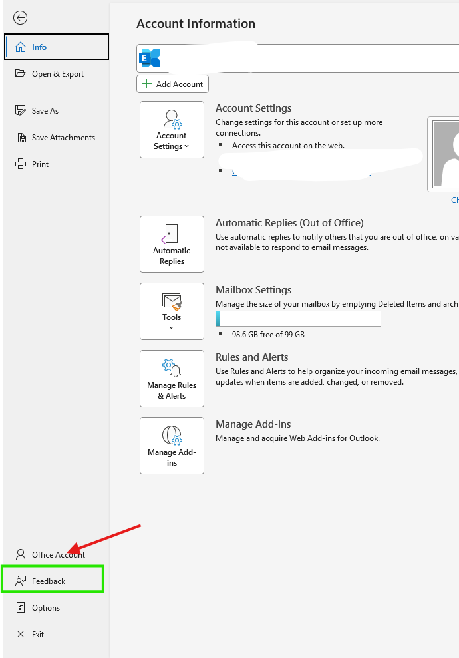Select Save Attachments in sidebar
Screen dimensions: 459x658
click(x=57, y=137)
